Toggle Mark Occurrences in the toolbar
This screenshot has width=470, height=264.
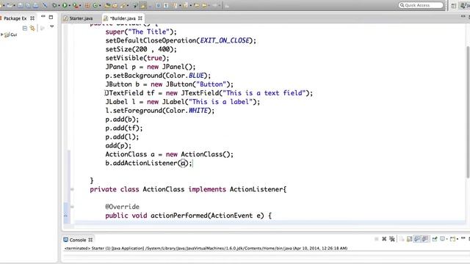pyautogui.click(x=143, y=5)
